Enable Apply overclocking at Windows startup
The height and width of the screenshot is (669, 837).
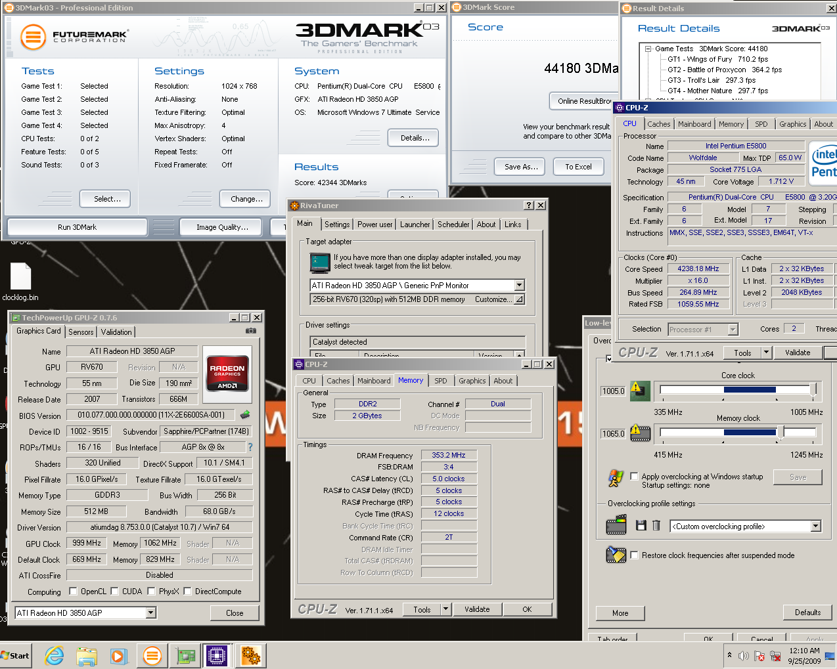[x=634, y=476]
